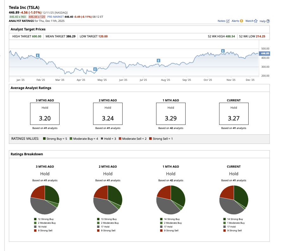Add TSLA via the Watch star icon
This screenshot has width=304, height=251.
click(256, 21)
